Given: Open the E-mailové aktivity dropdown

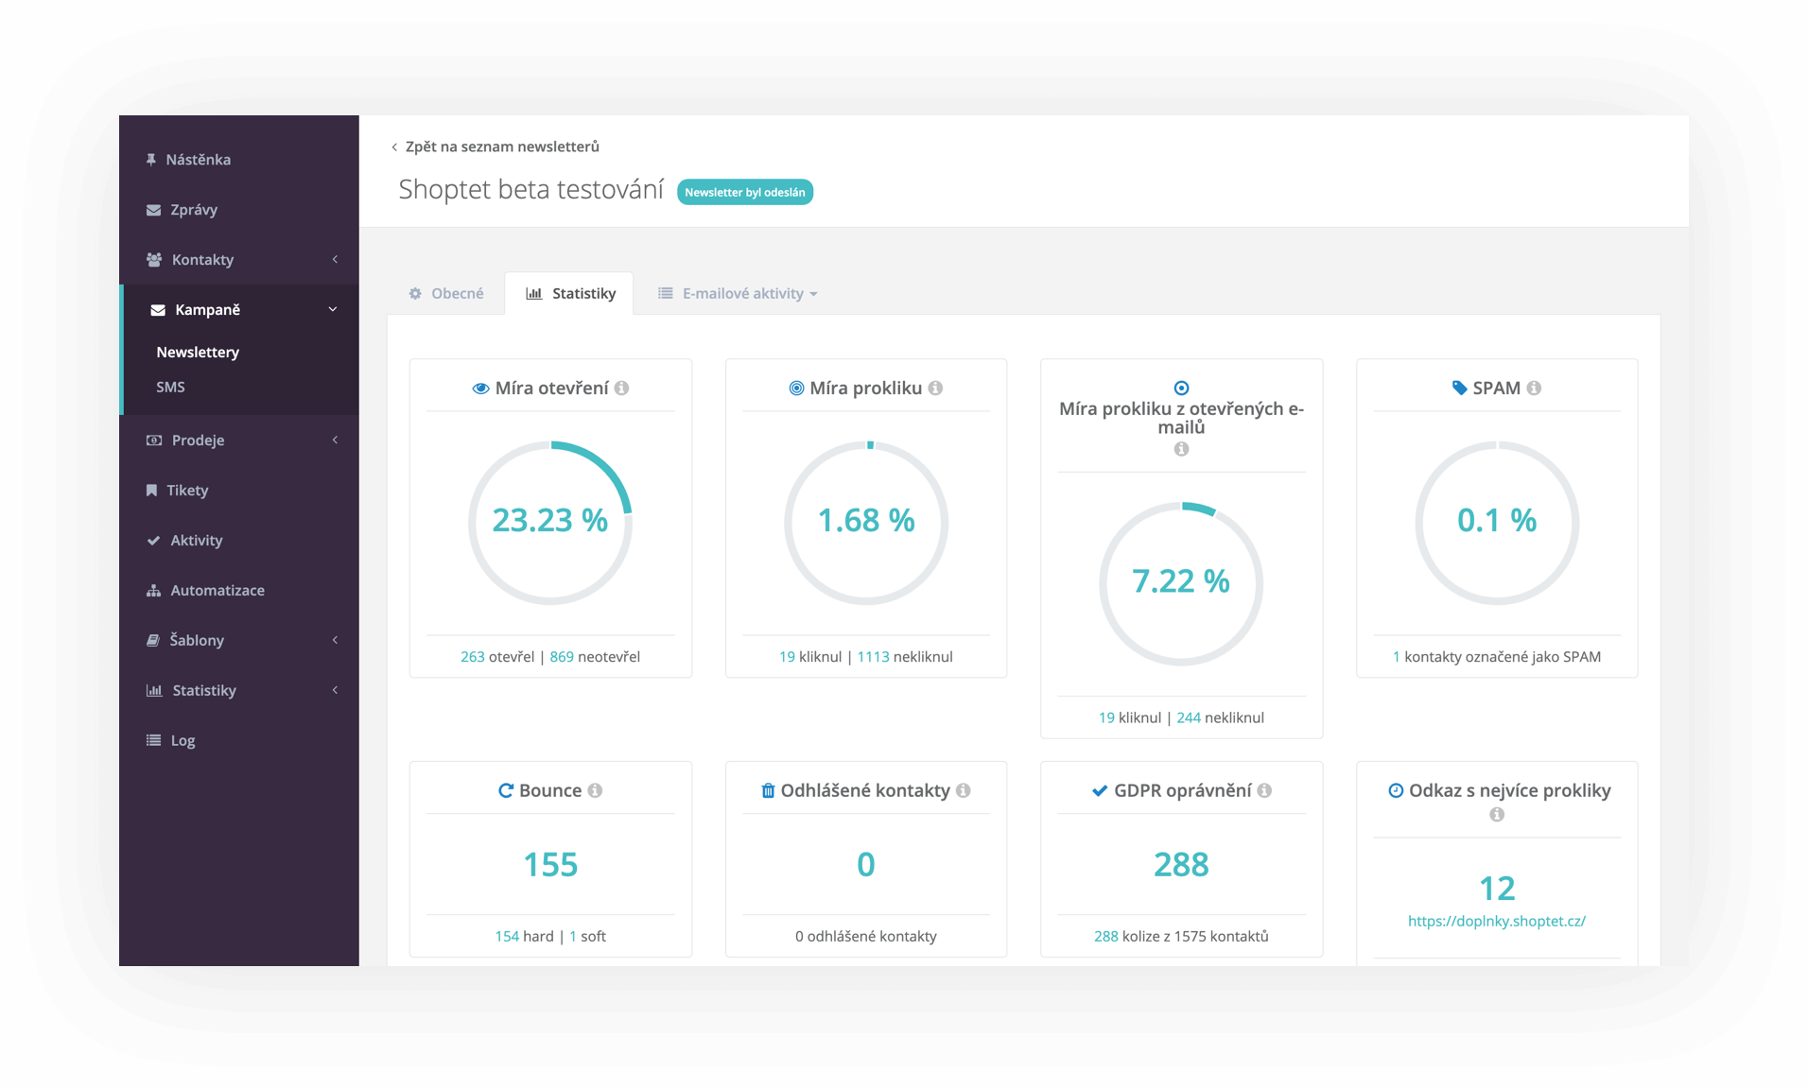Looking at the screenshot, I should point(739,294).
